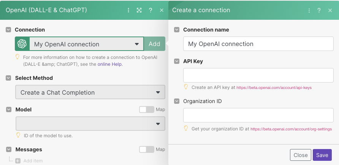Open help for Create a connection panel
Screen dimensions: 339x165
click(319, 10)
